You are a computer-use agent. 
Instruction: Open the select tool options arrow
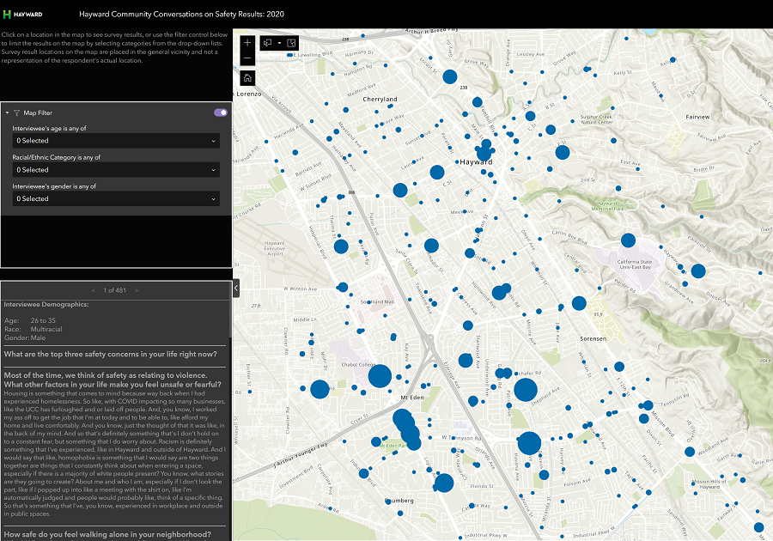pos(279,42)
